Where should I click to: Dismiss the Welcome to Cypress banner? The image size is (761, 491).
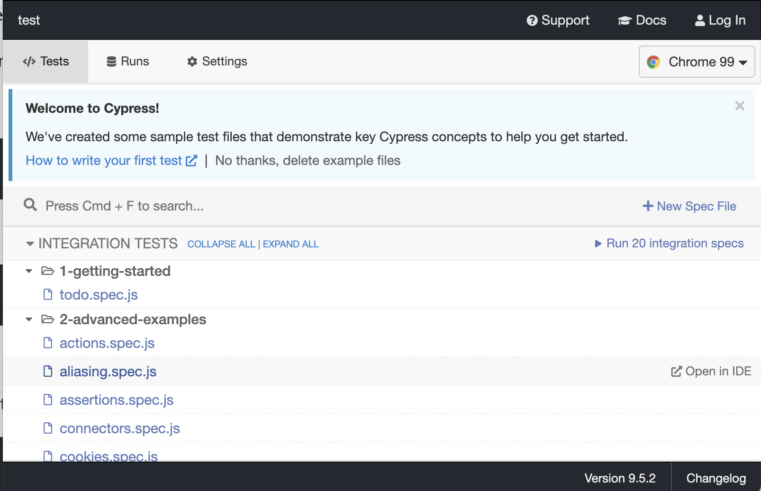point(739,106)
